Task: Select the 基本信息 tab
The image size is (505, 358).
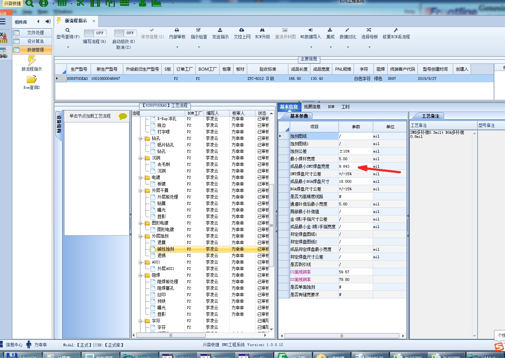Action: [x=289, y=107]
